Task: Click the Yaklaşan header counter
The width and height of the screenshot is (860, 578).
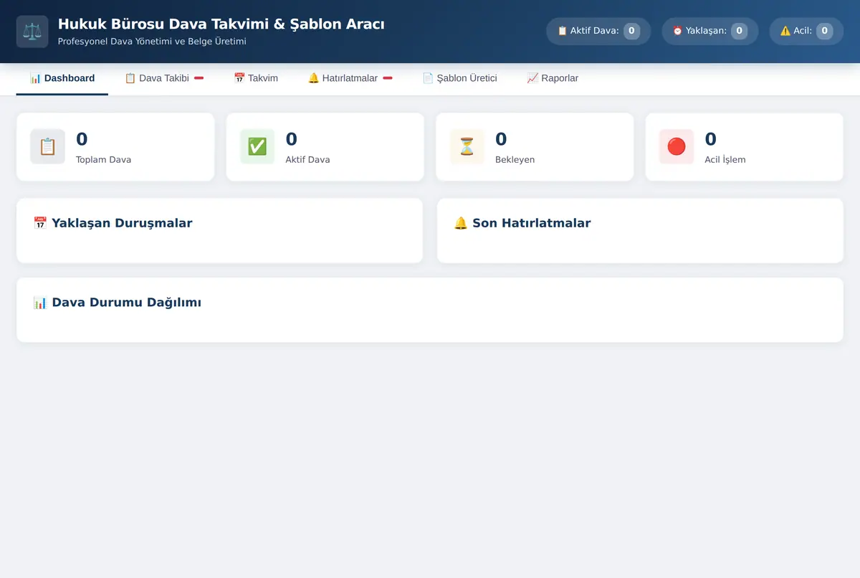Action: pos(709,31)
